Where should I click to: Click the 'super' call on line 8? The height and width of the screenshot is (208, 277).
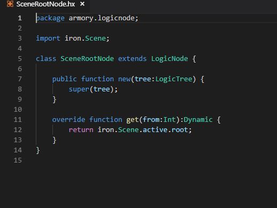(79, 89)
